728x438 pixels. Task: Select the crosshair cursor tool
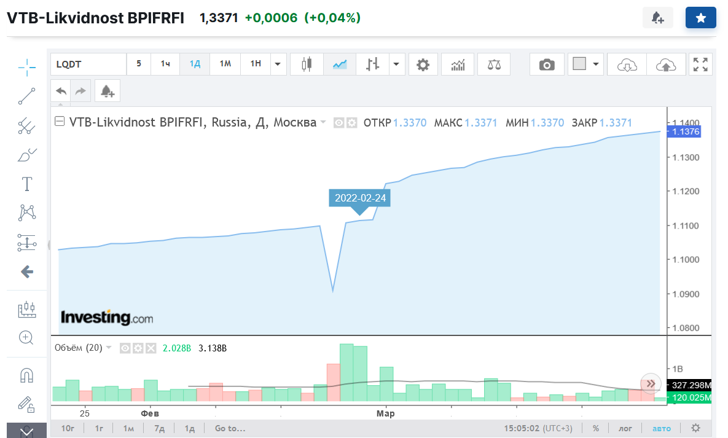[27, 68]
